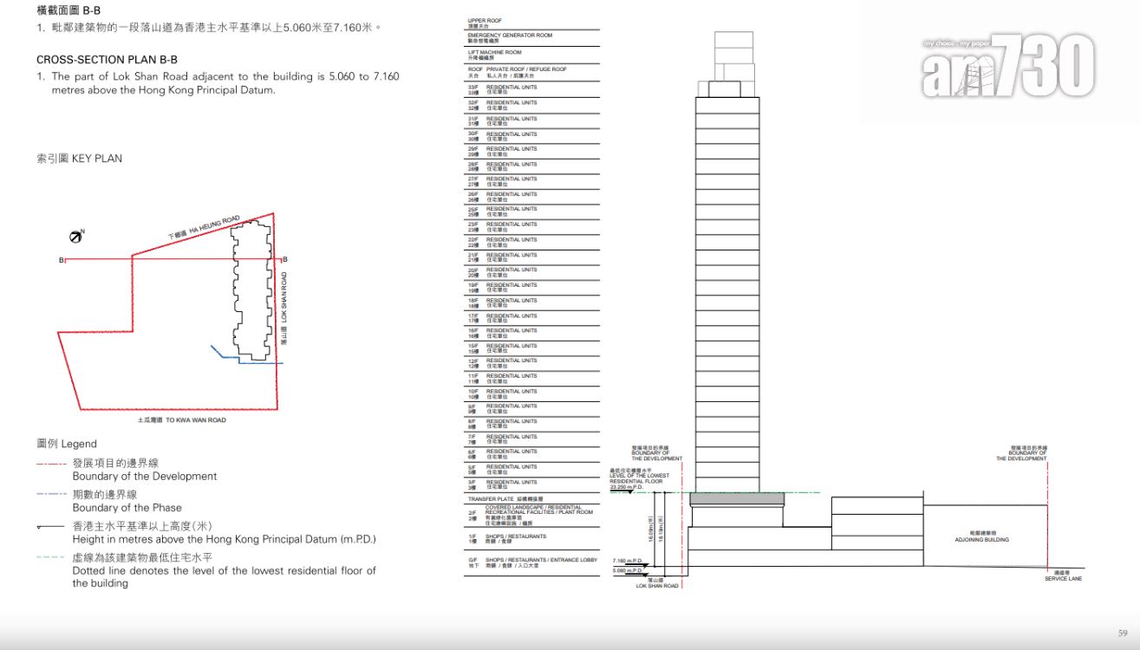Click the To Kwa Wan Road label

pyautogui.click(x=181, y=420)
